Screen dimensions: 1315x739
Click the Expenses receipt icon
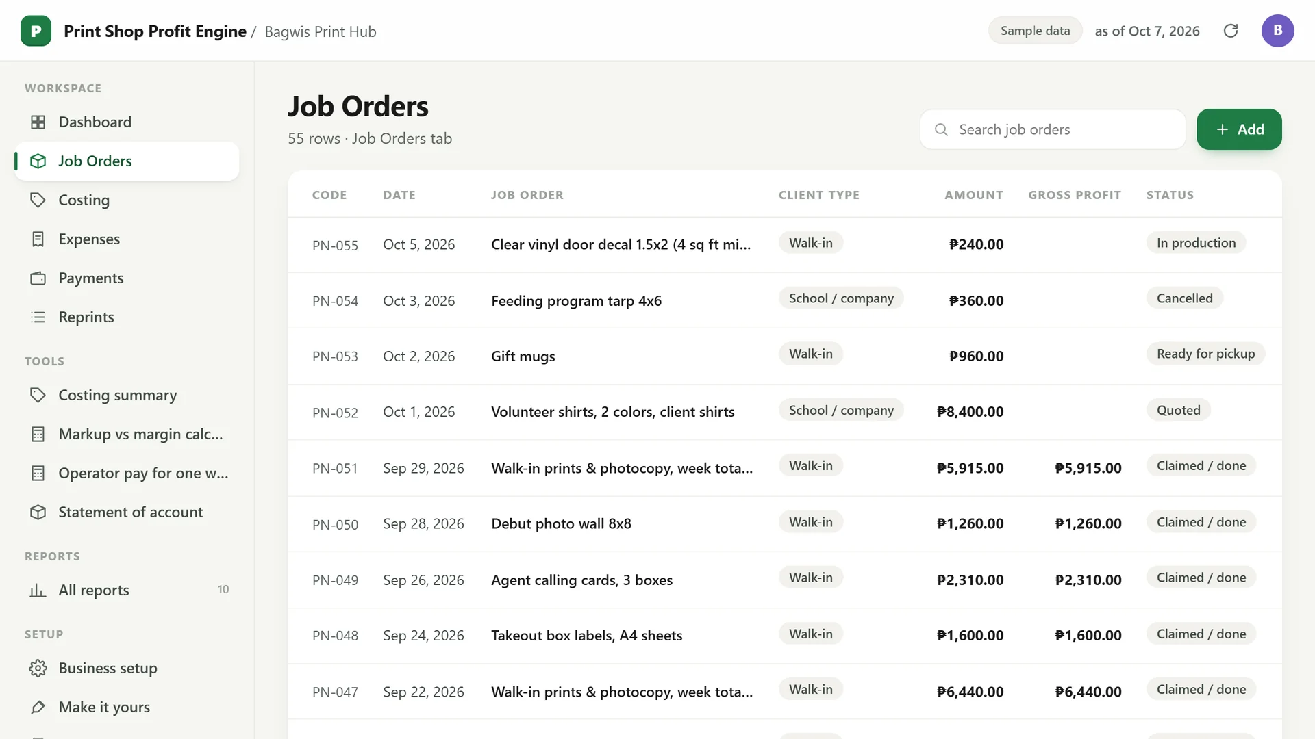tap(38, 239)
